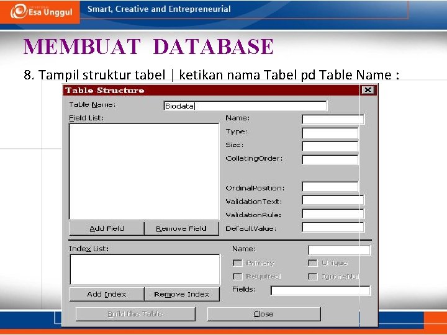Screen dimensions: 447x335
Task: Toggle the Primary checkbox
Action: 237,263
